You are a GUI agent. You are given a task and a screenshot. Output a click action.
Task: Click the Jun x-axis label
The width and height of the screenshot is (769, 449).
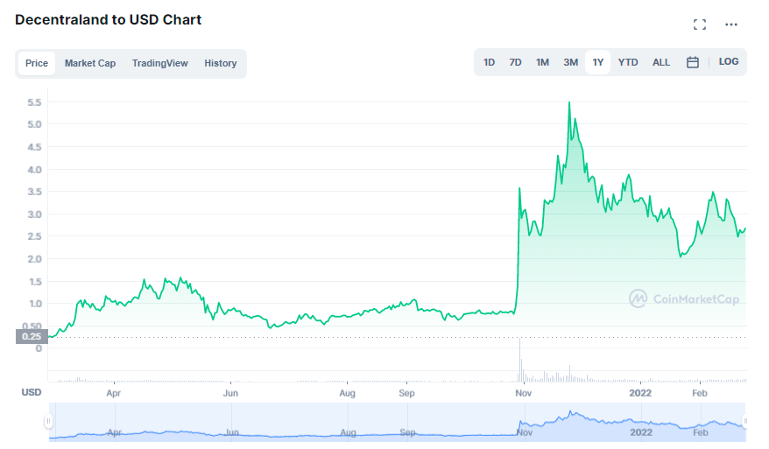[230, 393]
